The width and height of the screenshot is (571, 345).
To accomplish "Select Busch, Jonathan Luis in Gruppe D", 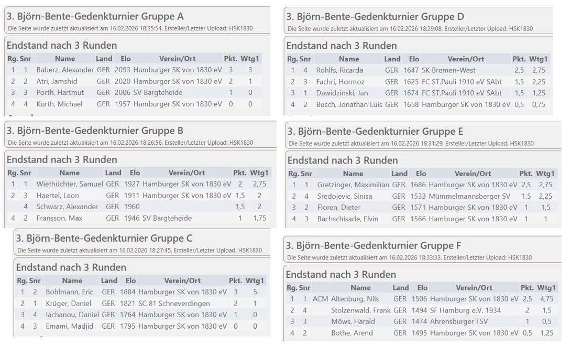I will [349, 105].
